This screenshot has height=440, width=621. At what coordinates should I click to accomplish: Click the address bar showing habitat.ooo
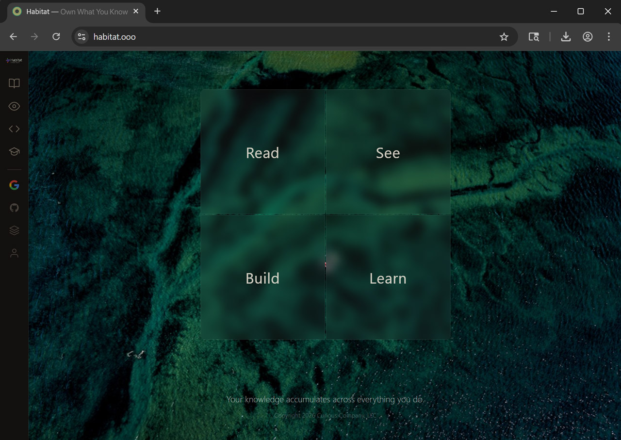coord(291,37)
